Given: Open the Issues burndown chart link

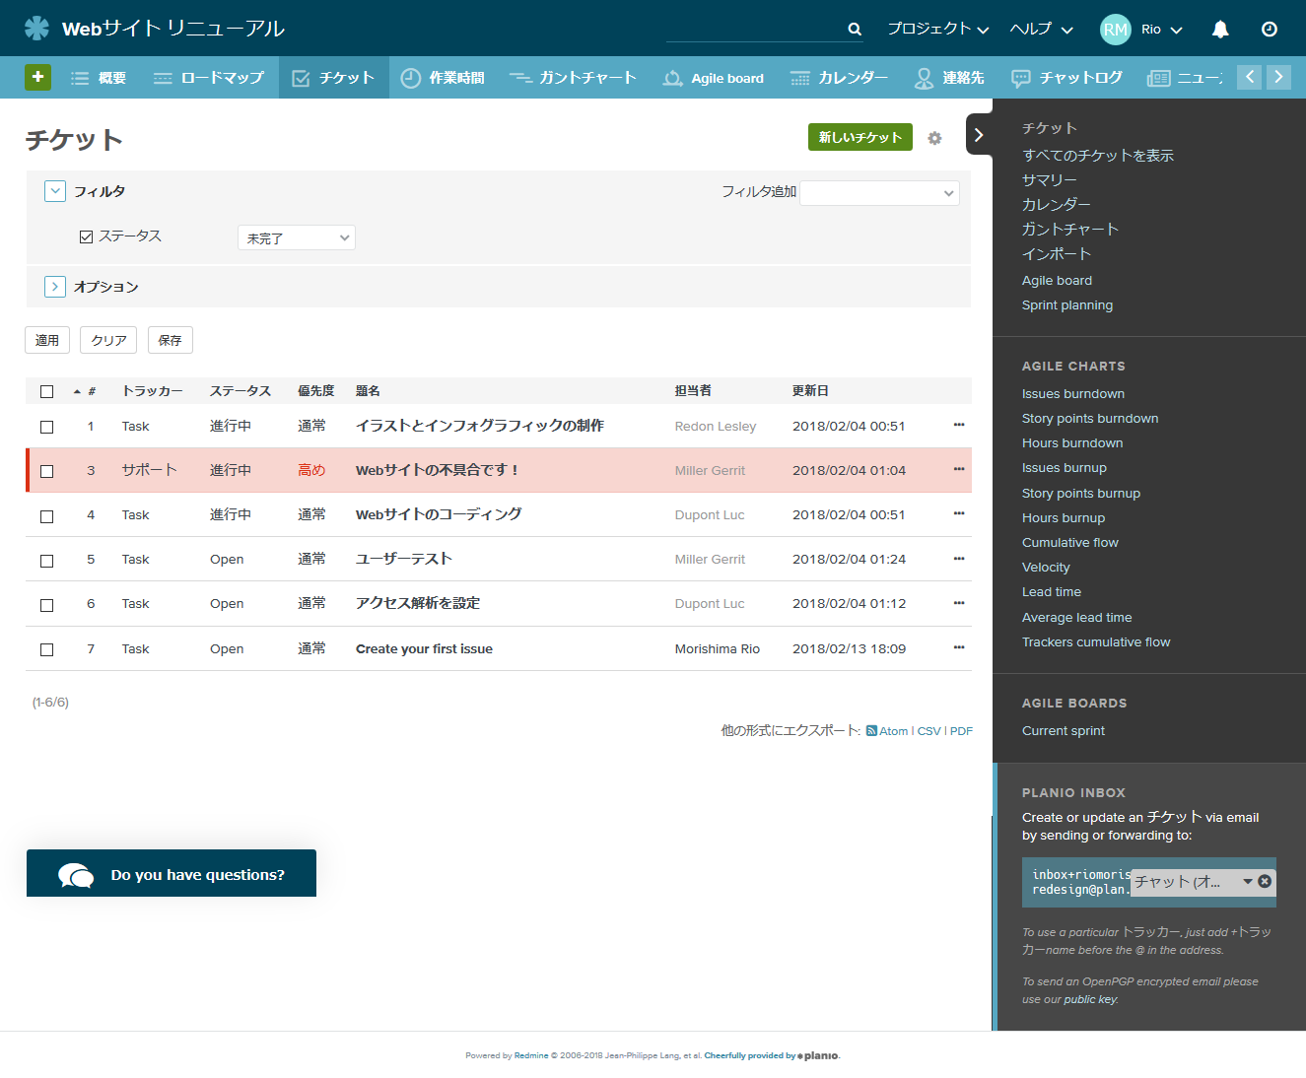Looking at the screenshot, I should pos(1073,394).
